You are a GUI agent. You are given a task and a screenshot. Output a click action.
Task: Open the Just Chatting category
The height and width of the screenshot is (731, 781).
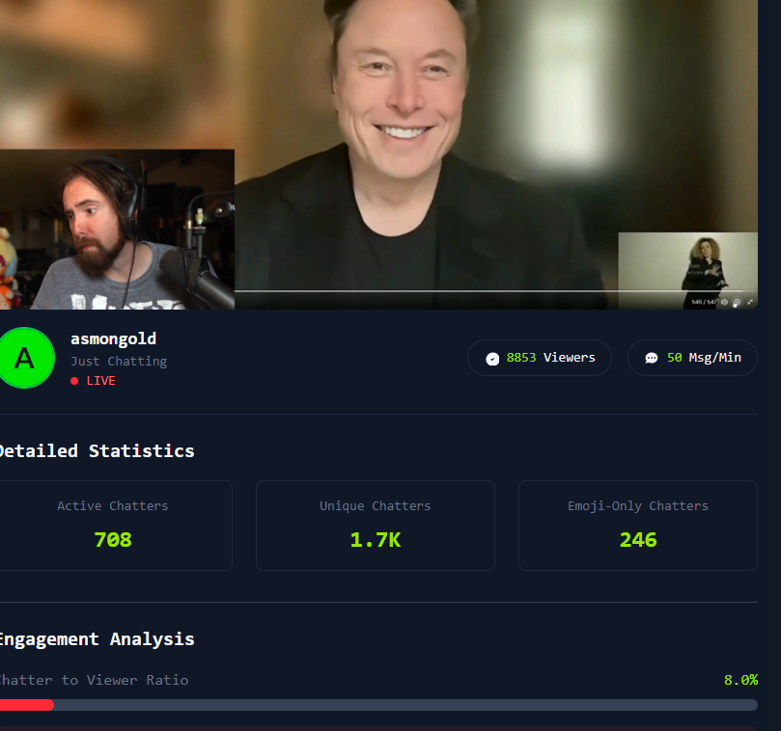[x=119, y=362]
